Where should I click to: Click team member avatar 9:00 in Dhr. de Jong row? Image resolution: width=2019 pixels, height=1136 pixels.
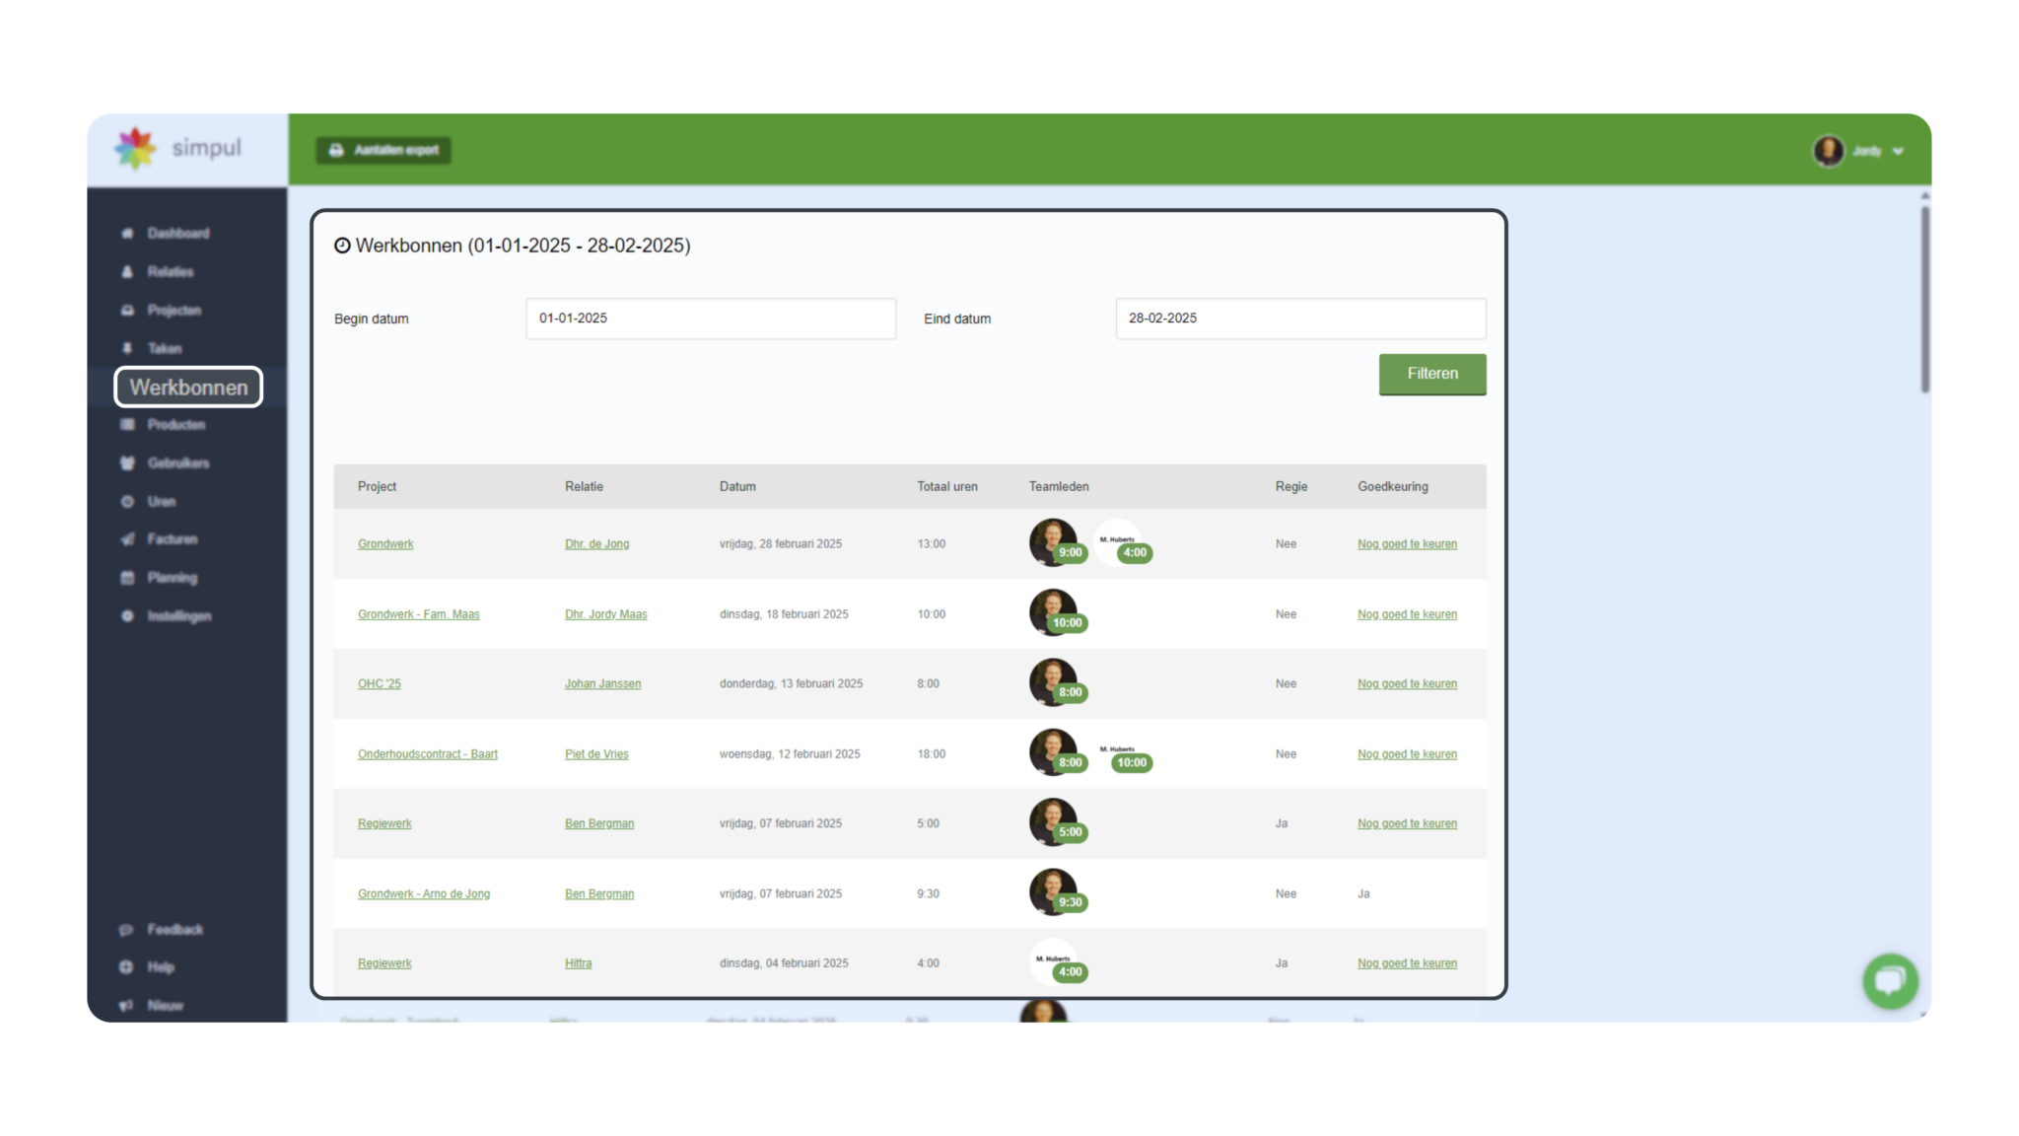[1053, 542]
